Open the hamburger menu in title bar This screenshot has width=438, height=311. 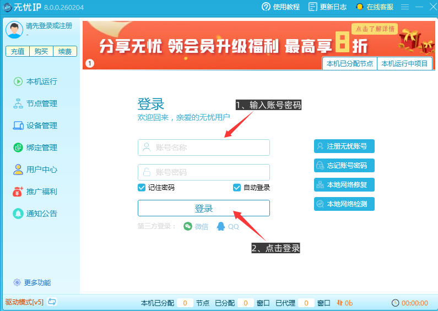tap(405, 7)
